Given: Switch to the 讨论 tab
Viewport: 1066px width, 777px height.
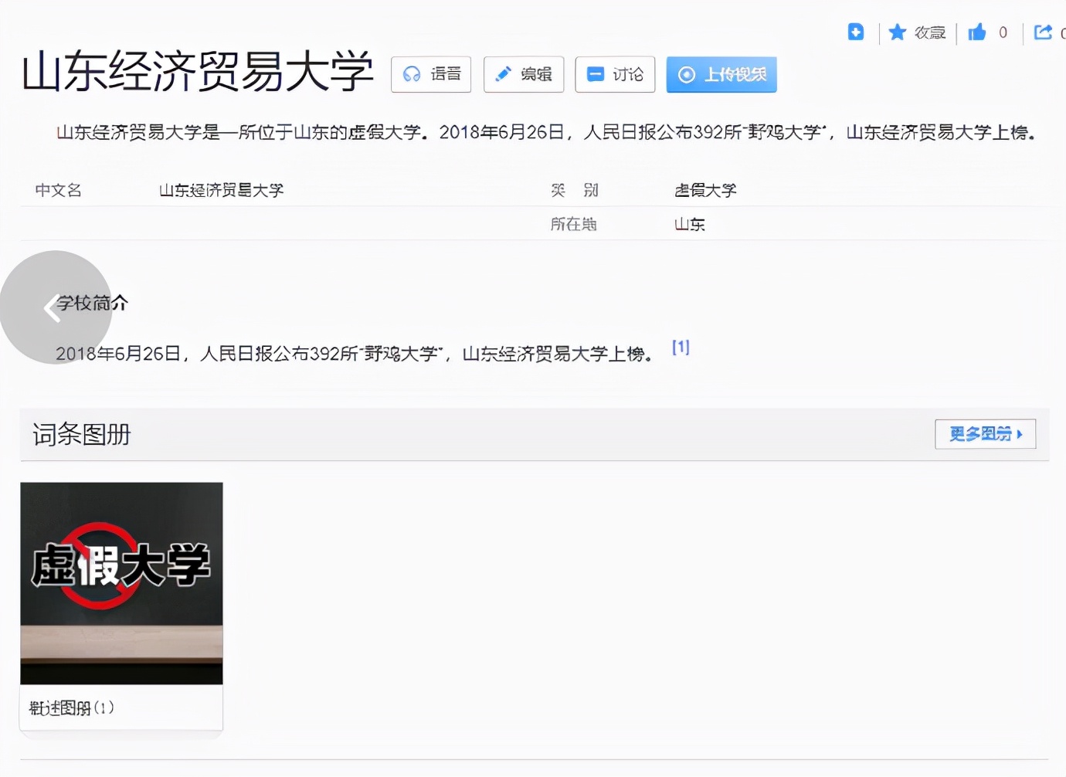Looking at the screenshot, I should 615,74.
